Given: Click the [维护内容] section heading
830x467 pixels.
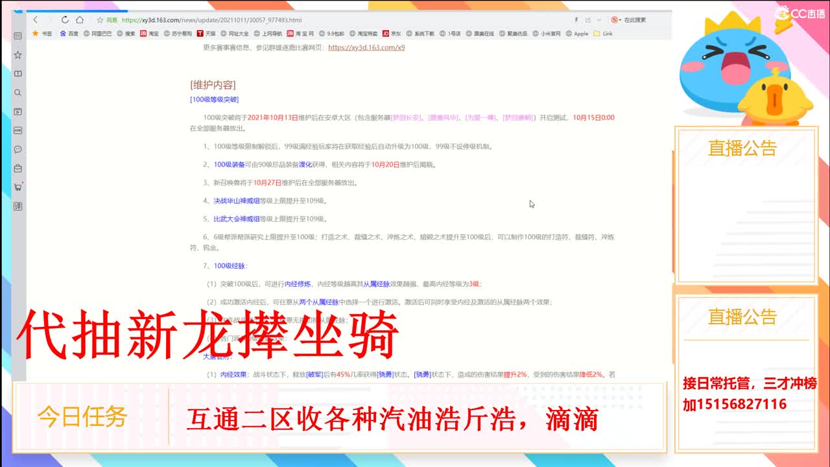Looking at the screenshot, I should (x=213, y=84).
